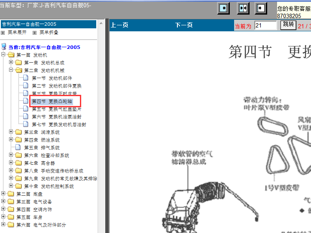Open 第五章 排气系统 chapter
311x233 pixels.
pyautogui.click(x=42, y=148)
